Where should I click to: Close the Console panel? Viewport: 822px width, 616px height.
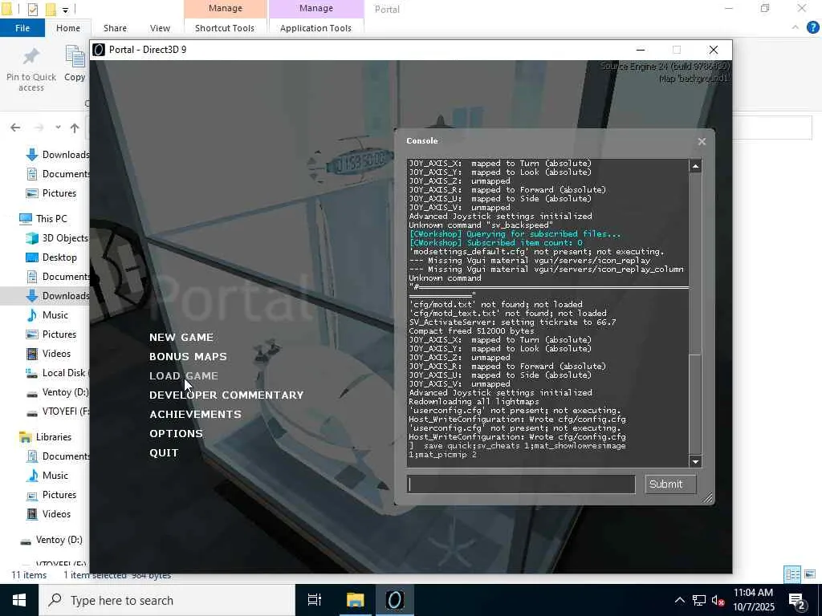[x=702, y=141]
